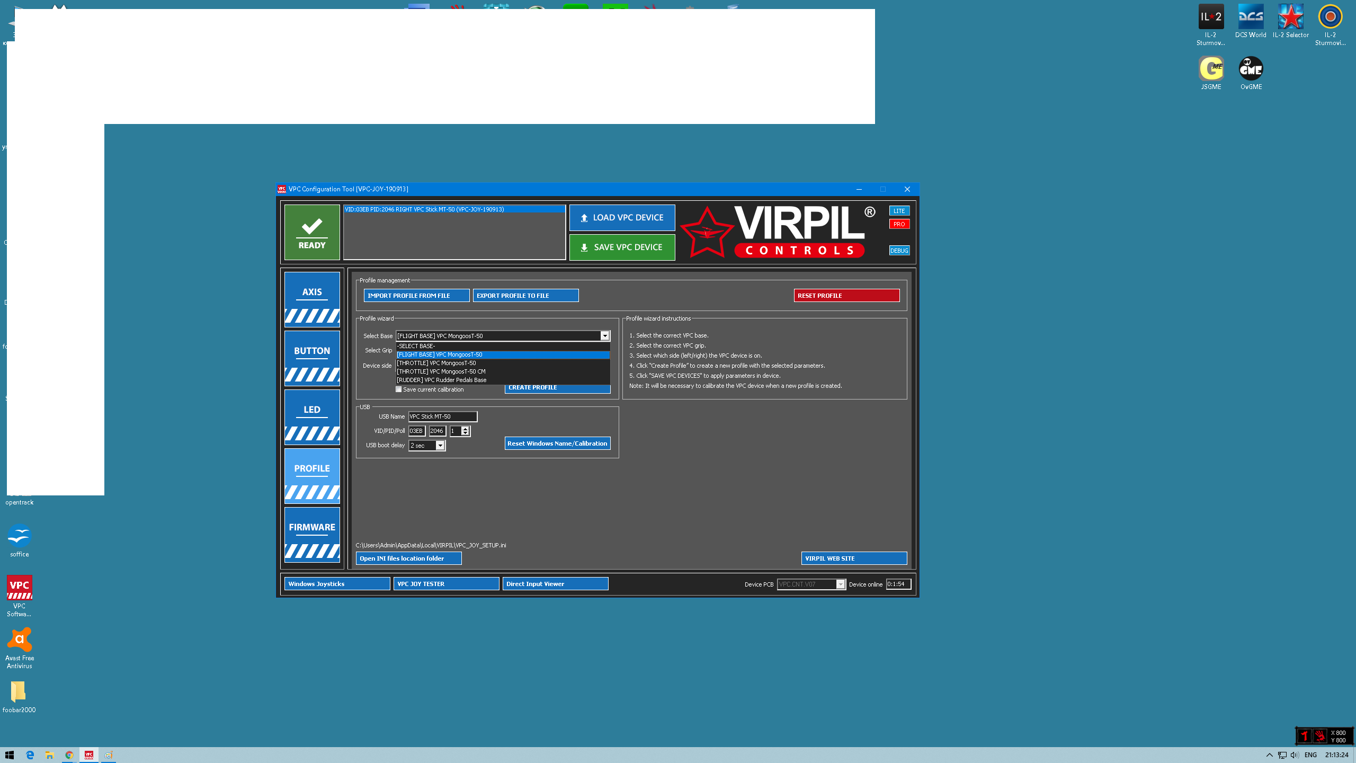Screen dimensions: 1356x763
Task: Enable the Save current calibration checkbox
Action: tap(399, 389)
